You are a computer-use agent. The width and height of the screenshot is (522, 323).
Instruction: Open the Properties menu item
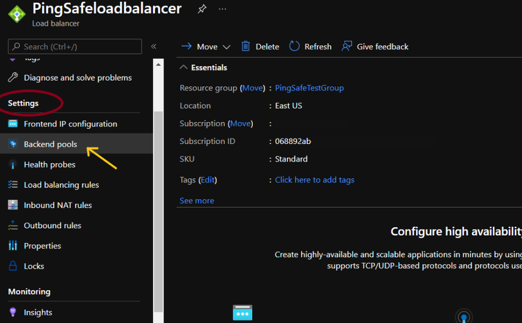pyautogui.click(x=42, y=246)
